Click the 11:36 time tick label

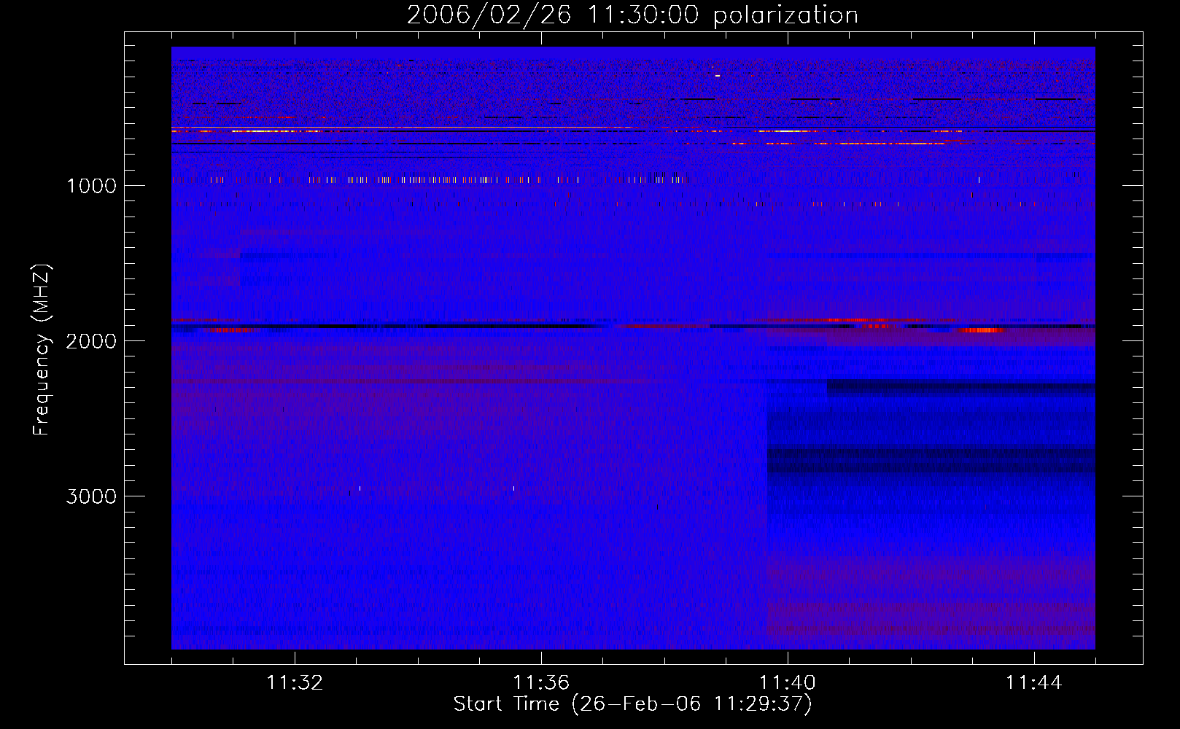pyautogui.click(x=541, y=683)
